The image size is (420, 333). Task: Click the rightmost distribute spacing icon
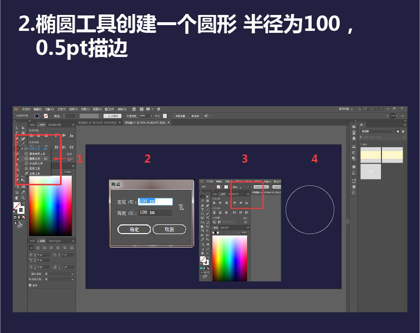pyautogui.click(x=71, y=147)
